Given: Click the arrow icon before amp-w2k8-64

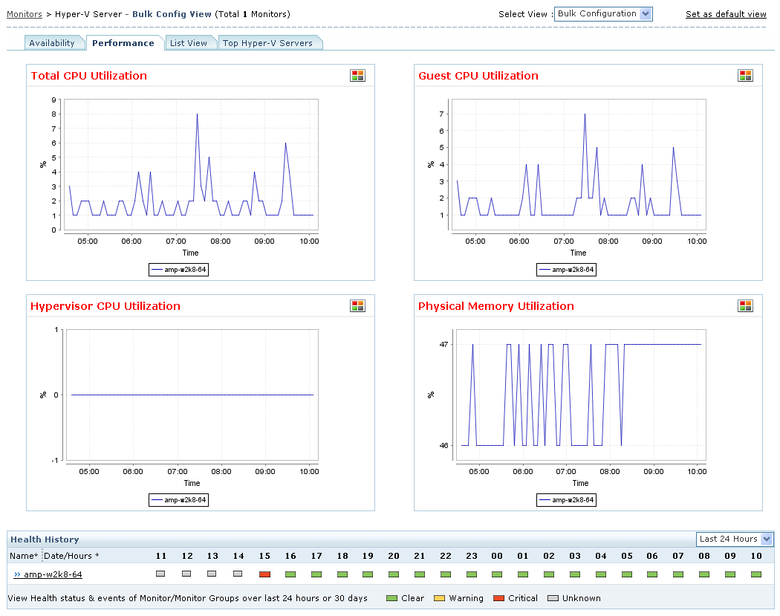Looking at the screenshot, I should [x=17, y=574].
